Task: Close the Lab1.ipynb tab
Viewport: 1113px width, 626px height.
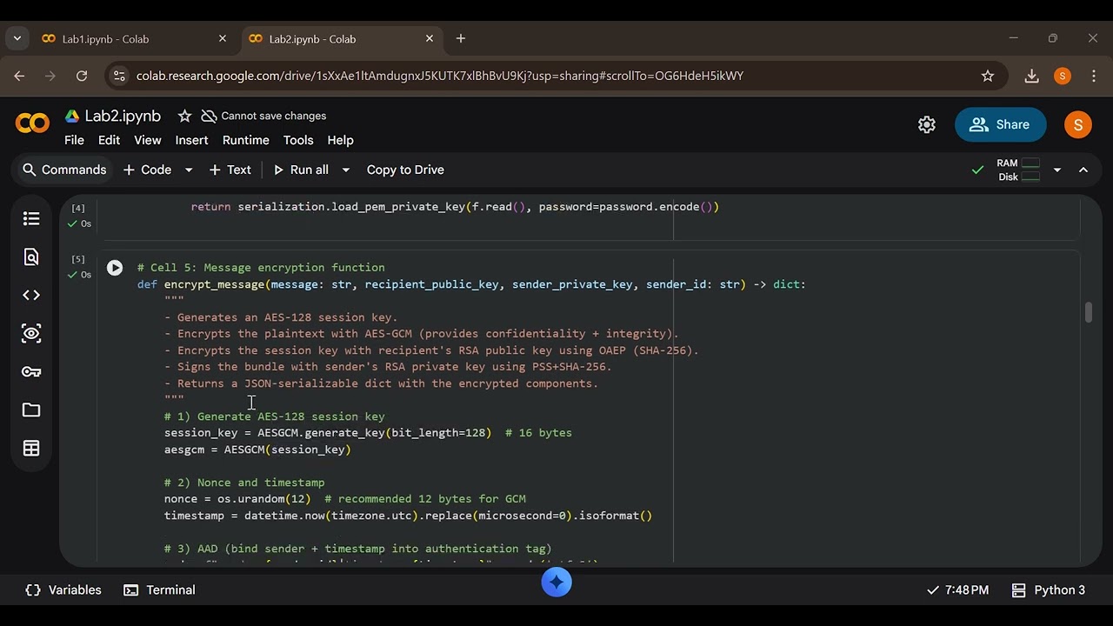Action: (x=222, y=38)
